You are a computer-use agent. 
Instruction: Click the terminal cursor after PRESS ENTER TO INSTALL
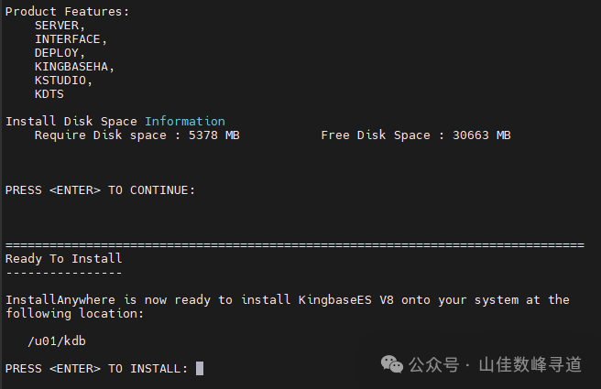(200, 368)
